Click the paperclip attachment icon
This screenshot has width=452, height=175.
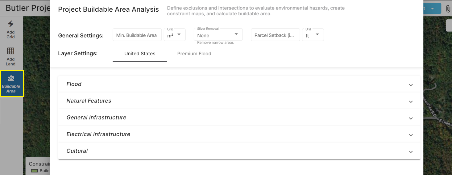click(x=448, y=9)
